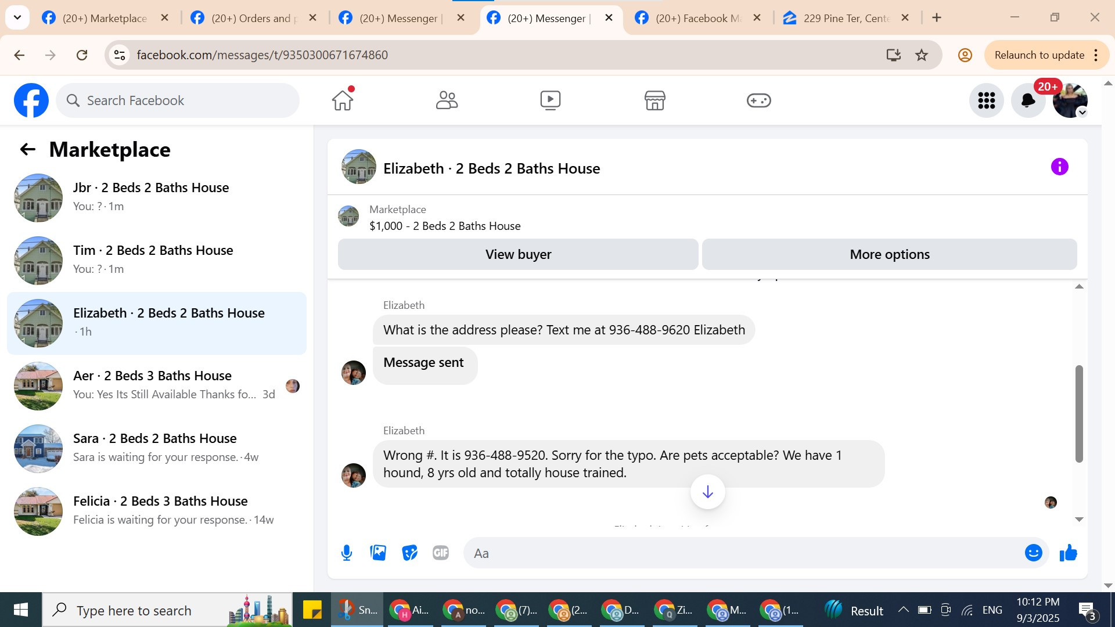Open the Windows Start menu
Viewport: 1115px width, 627px height.
21,610
